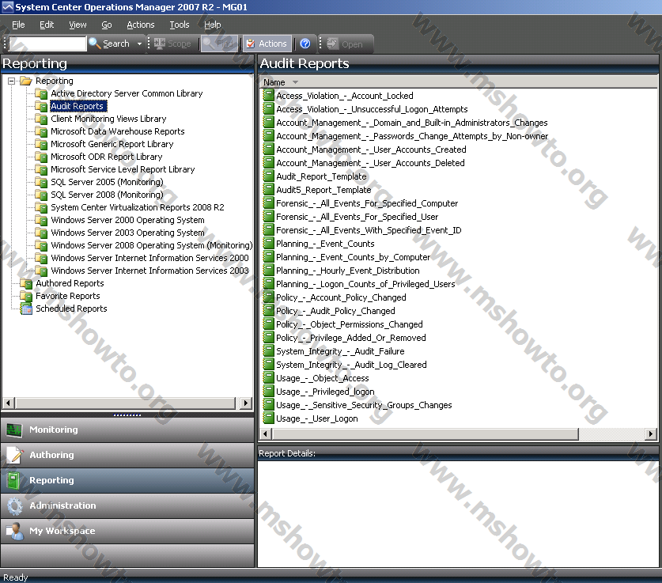The height and width of the screenshot is (583, 662).
Task: Select Usage_-_Sensitive_Security_Groups_Changes report
Action: (x=364, y=405)
